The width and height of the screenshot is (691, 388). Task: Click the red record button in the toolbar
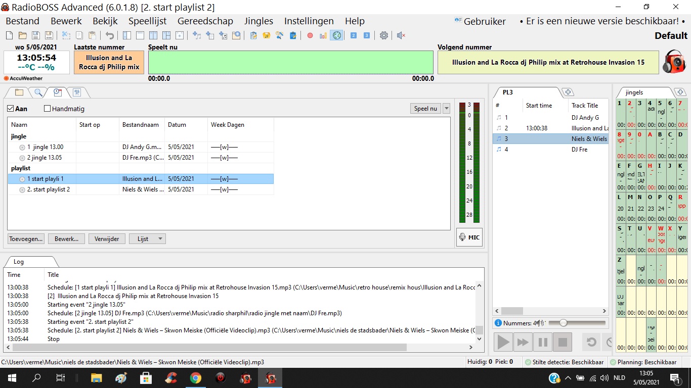tap(310, 35)
